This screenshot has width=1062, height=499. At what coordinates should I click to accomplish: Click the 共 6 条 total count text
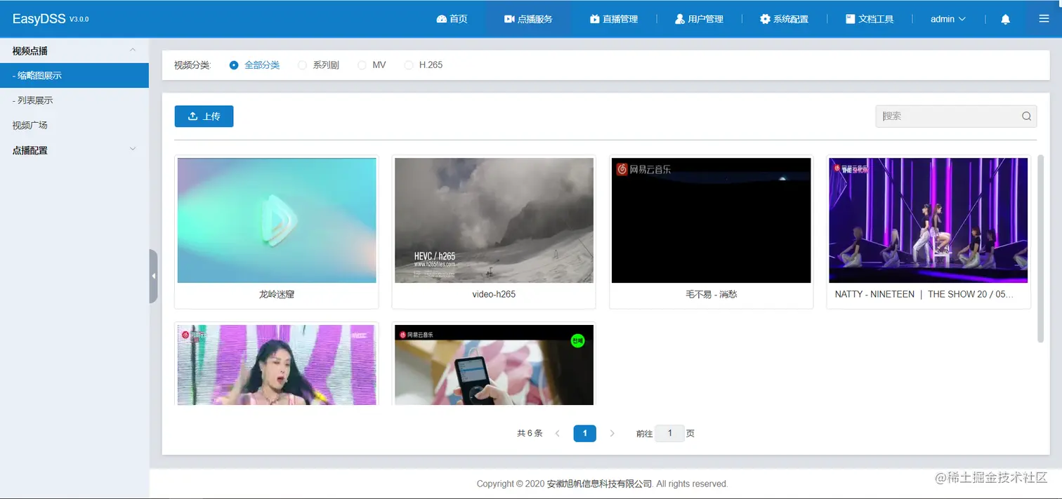point(530,433)
